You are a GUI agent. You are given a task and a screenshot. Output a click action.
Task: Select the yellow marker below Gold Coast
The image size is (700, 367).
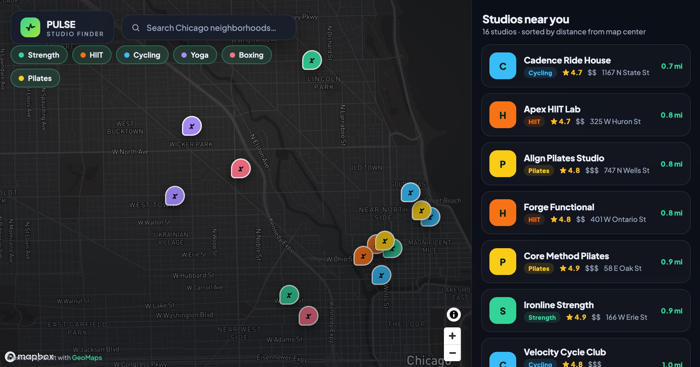pyautogui.click(x=421, y=210)
